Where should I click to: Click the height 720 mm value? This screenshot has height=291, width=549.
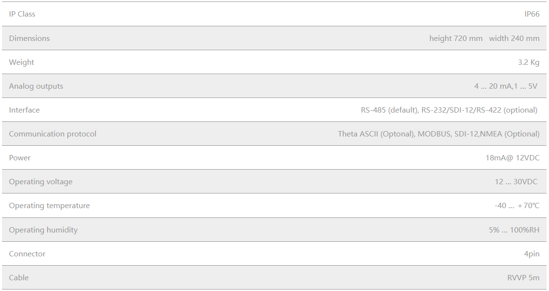(x=455, y=38)
